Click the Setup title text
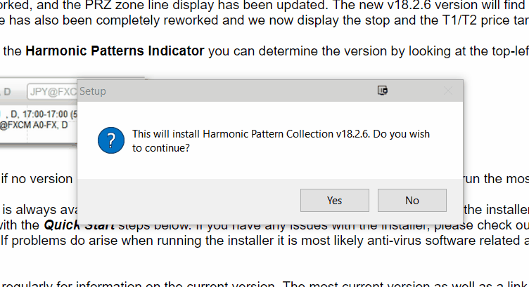Viewport: 529px width, 287px height. tap(92, 91)
